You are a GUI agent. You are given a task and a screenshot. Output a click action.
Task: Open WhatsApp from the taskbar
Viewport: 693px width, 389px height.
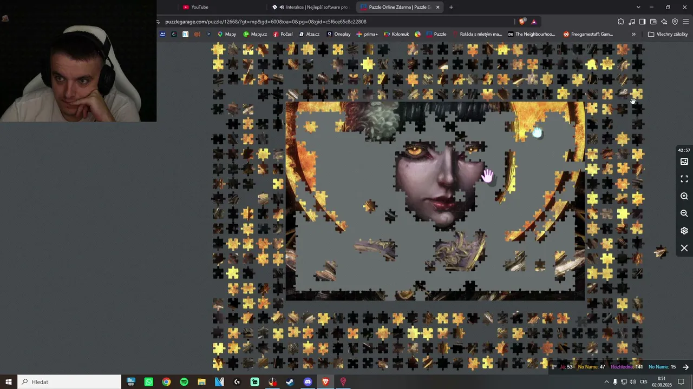148,382
